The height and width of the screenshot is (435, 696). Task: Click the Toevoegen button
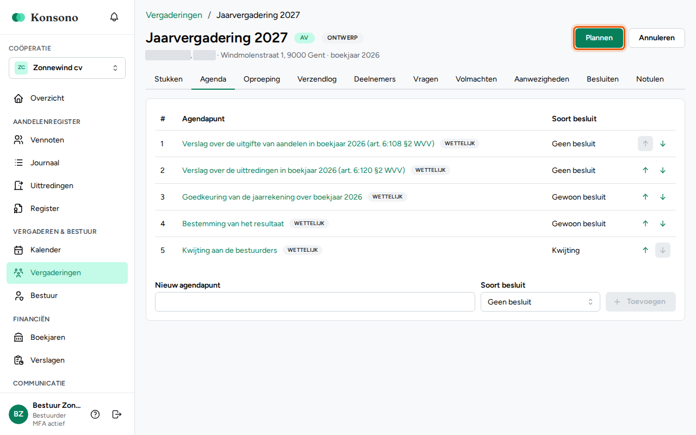click(x=641, y=302)
